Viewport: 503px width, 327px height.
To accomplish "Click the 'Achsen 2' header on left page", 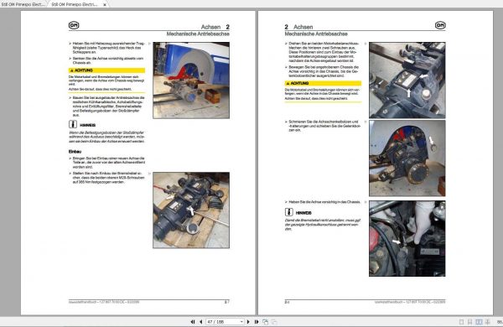I will (x=215, y=27).
